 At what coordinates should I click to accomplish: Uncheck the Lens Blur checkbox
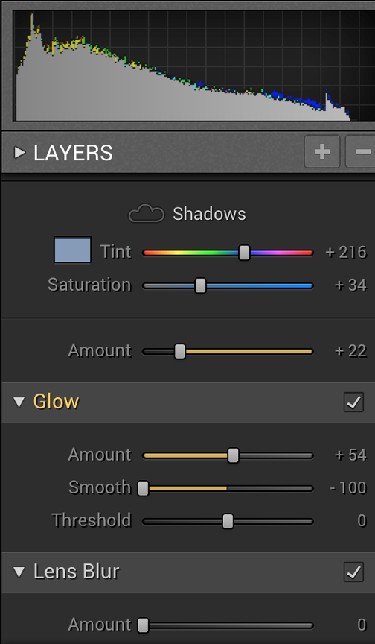coord(353,572)
